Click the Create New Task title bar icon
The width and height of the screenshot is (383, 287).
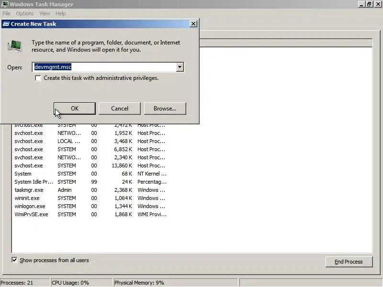6,24
